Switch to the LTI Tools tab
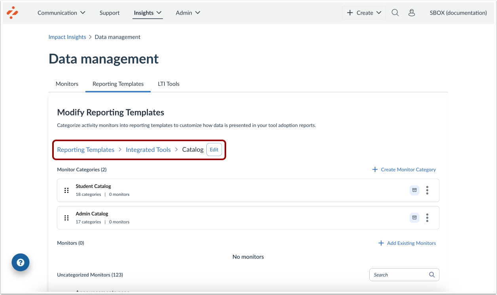This screenshot has height=295, width=497. (168, 83)
